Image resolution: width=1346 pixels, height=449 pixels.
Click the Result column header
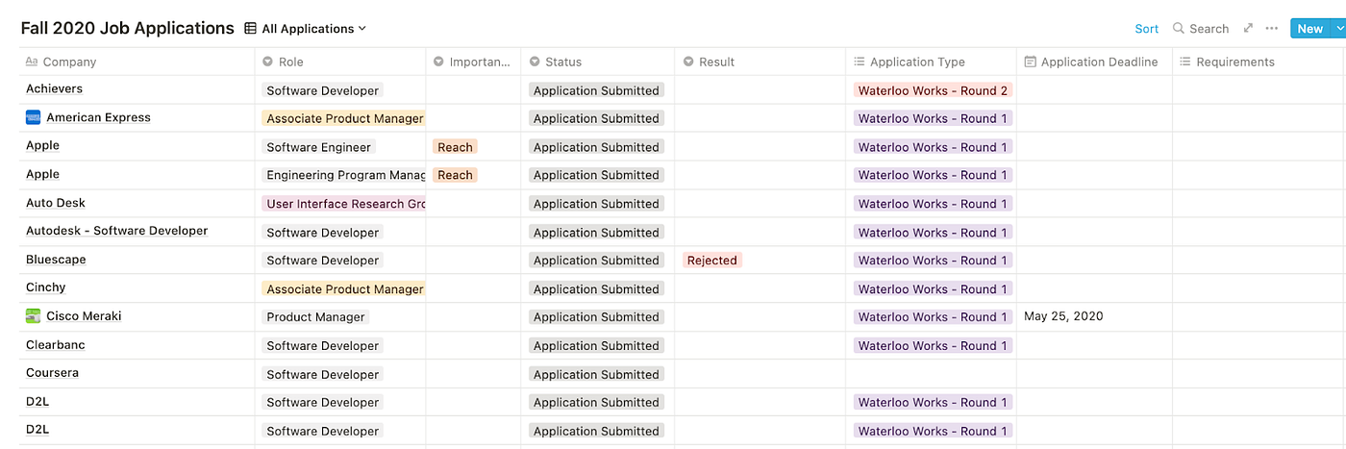pos(760,62)
